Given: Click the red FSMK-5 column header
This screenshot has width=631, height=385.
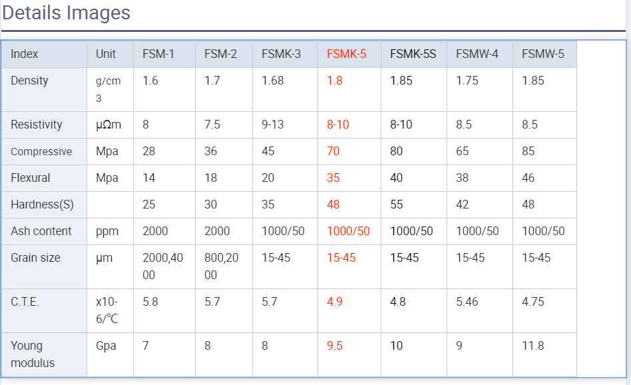Looking at the screenshot, I should click(x=346, y=54).
